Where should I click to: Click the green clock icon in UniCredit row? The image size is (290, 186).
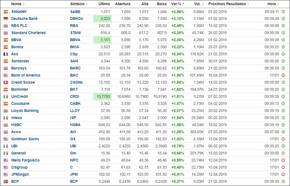[283, 97]
